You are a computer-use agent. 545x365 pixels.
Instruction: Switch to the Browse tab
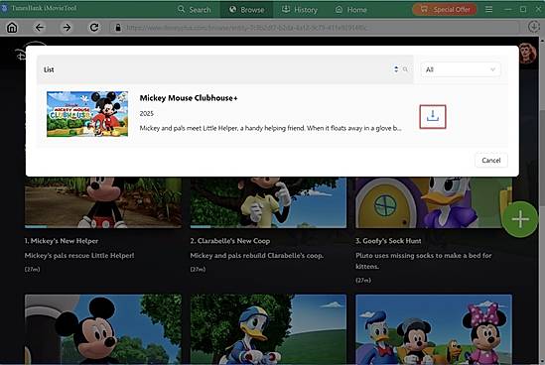pyautogui.click(x=246, y=9)
